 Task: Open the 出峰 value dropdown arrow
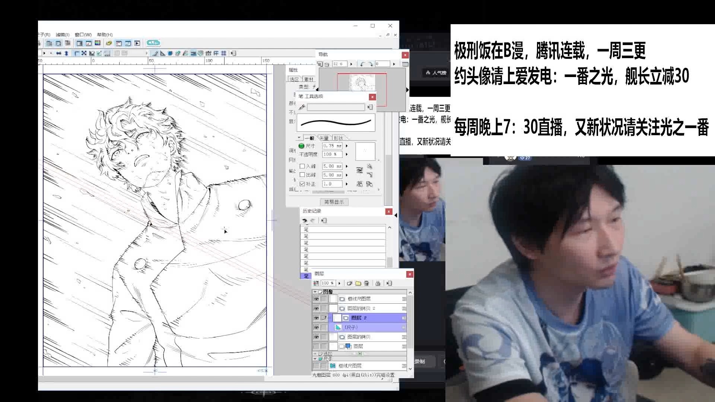pyautogui.click(x=347, y=175)
